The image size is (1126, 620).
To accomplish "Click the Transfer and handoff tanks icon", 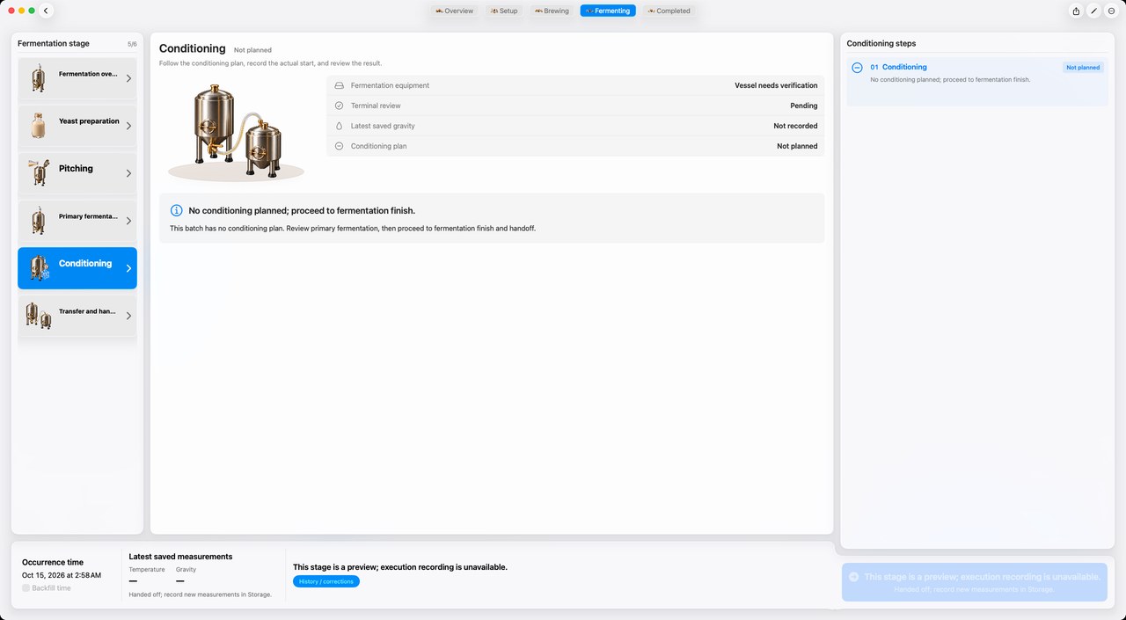I will tap(38, 316).
